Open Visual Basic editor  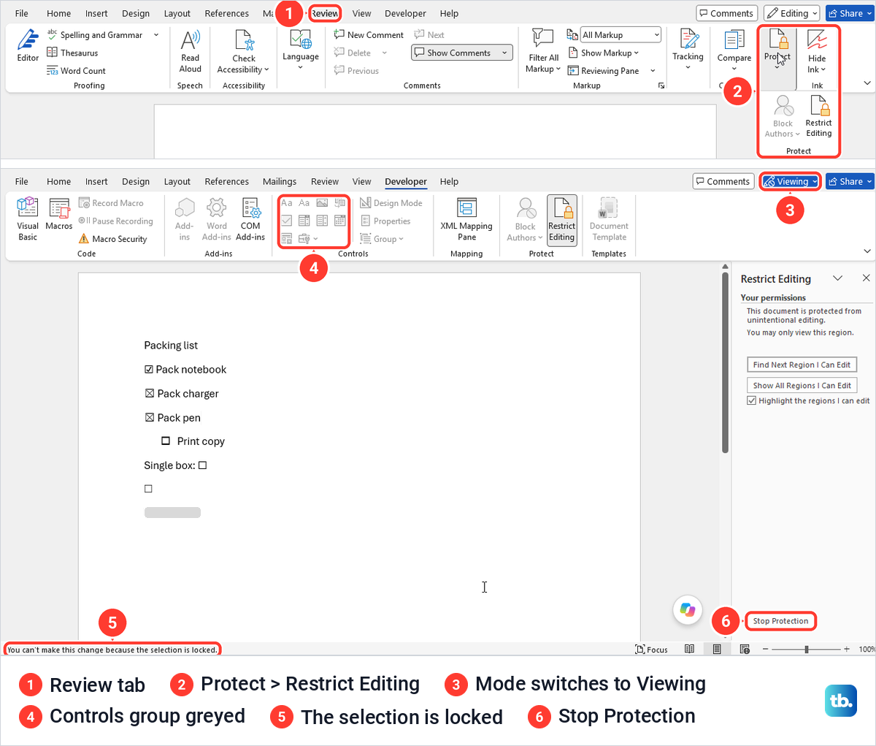28,218
